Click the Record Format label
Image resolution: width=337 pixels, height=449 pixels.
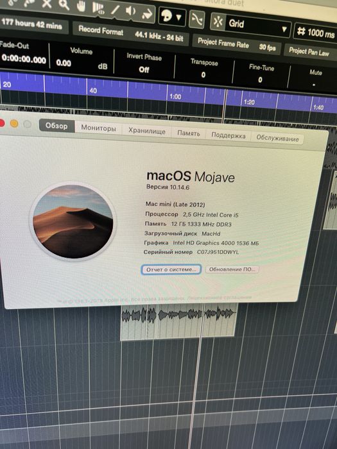(101, 30)
